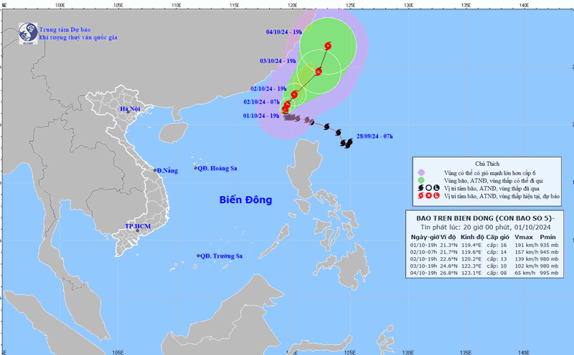Click the storm marker for 04/10/24 - 19h
574x355 pixels.
329,46
